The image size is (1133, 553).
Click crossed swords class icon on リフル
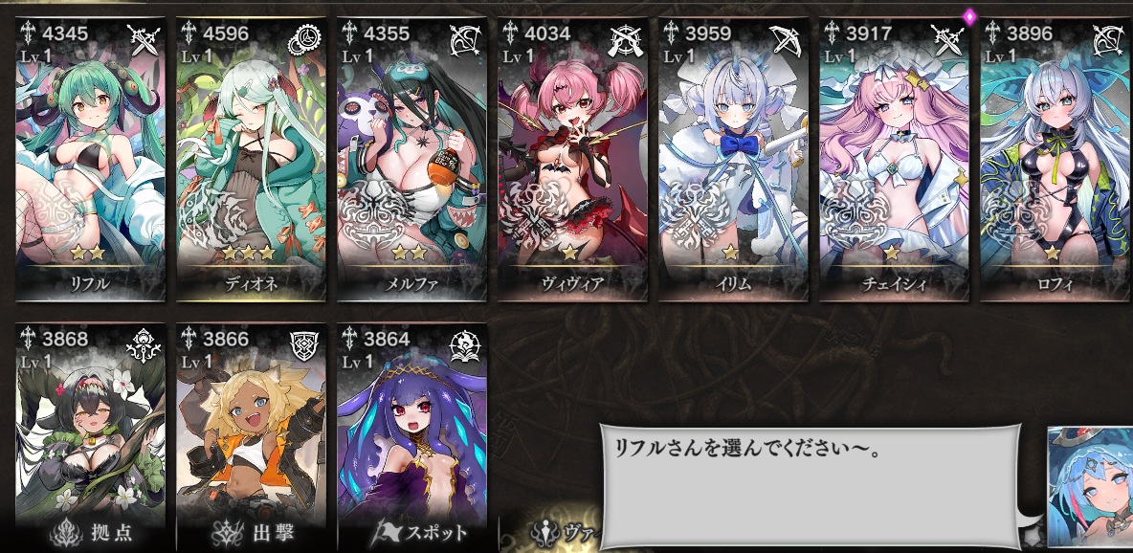pyautogui.click(x=143, y=40)
